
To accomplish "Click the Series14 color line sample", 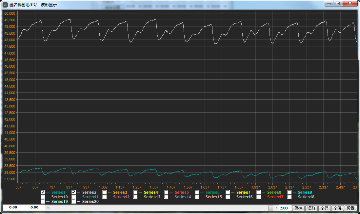I will point(171,197).
